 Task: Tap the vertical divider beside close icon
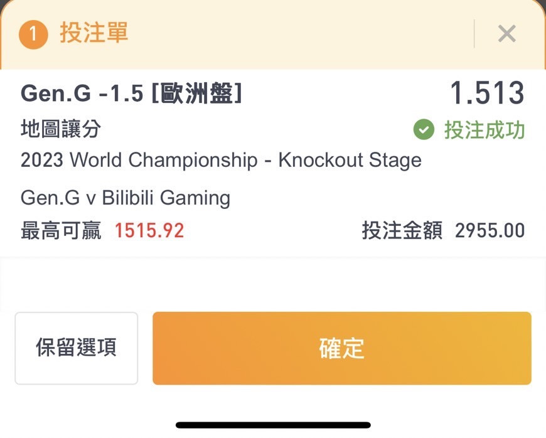coord(474,34)
